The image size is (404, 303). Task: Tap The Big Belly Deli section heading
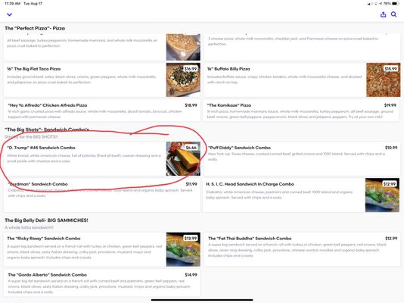46,220
